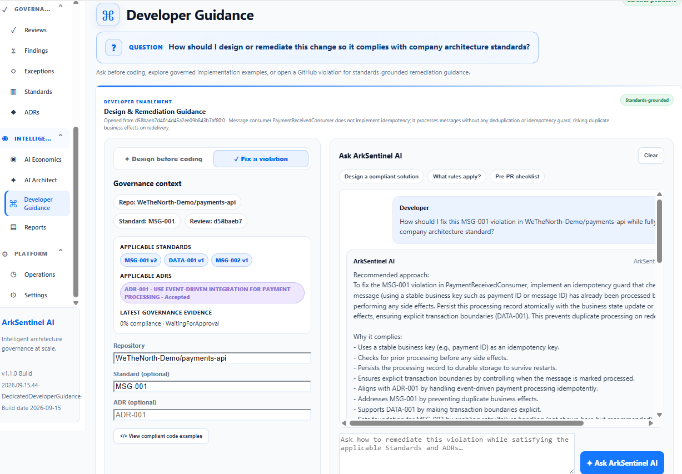Click the Standards-grounded green badge
This screenshot has height=474, width=682.
coord(647,100)
